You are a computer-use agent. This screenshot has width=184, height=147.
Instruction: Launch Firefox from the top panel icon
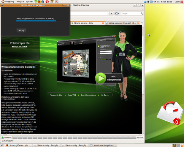[x=39, y=2]
